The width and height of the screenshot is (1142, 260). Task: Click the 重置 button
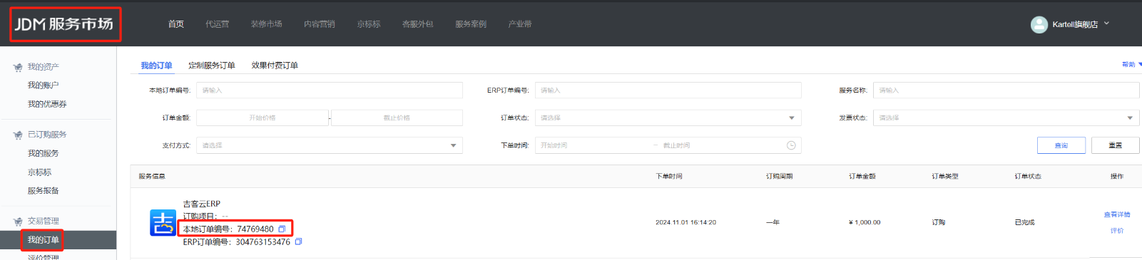(x=1116, y=145)
